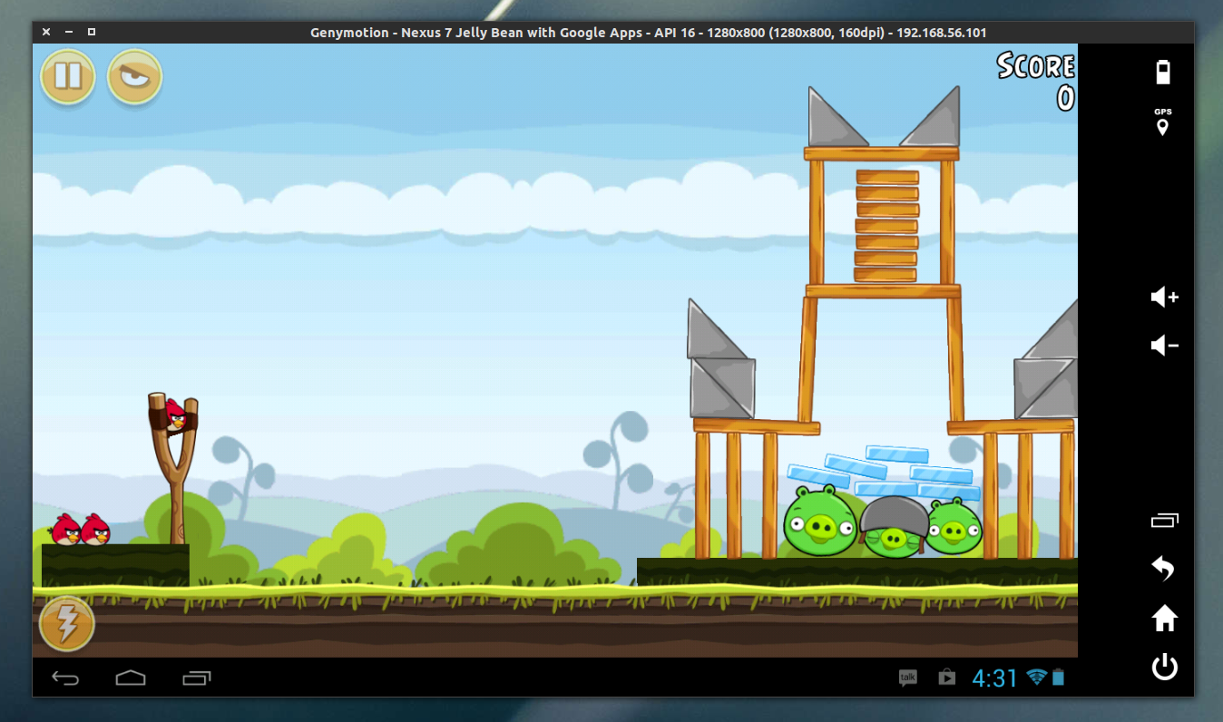Close the Genymotion window
The image size is (1223, 722).
tap(46, 32)
